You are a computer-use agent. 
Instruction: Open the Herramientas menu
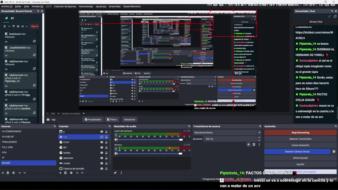pyautogui.click(x=86, y=6)
